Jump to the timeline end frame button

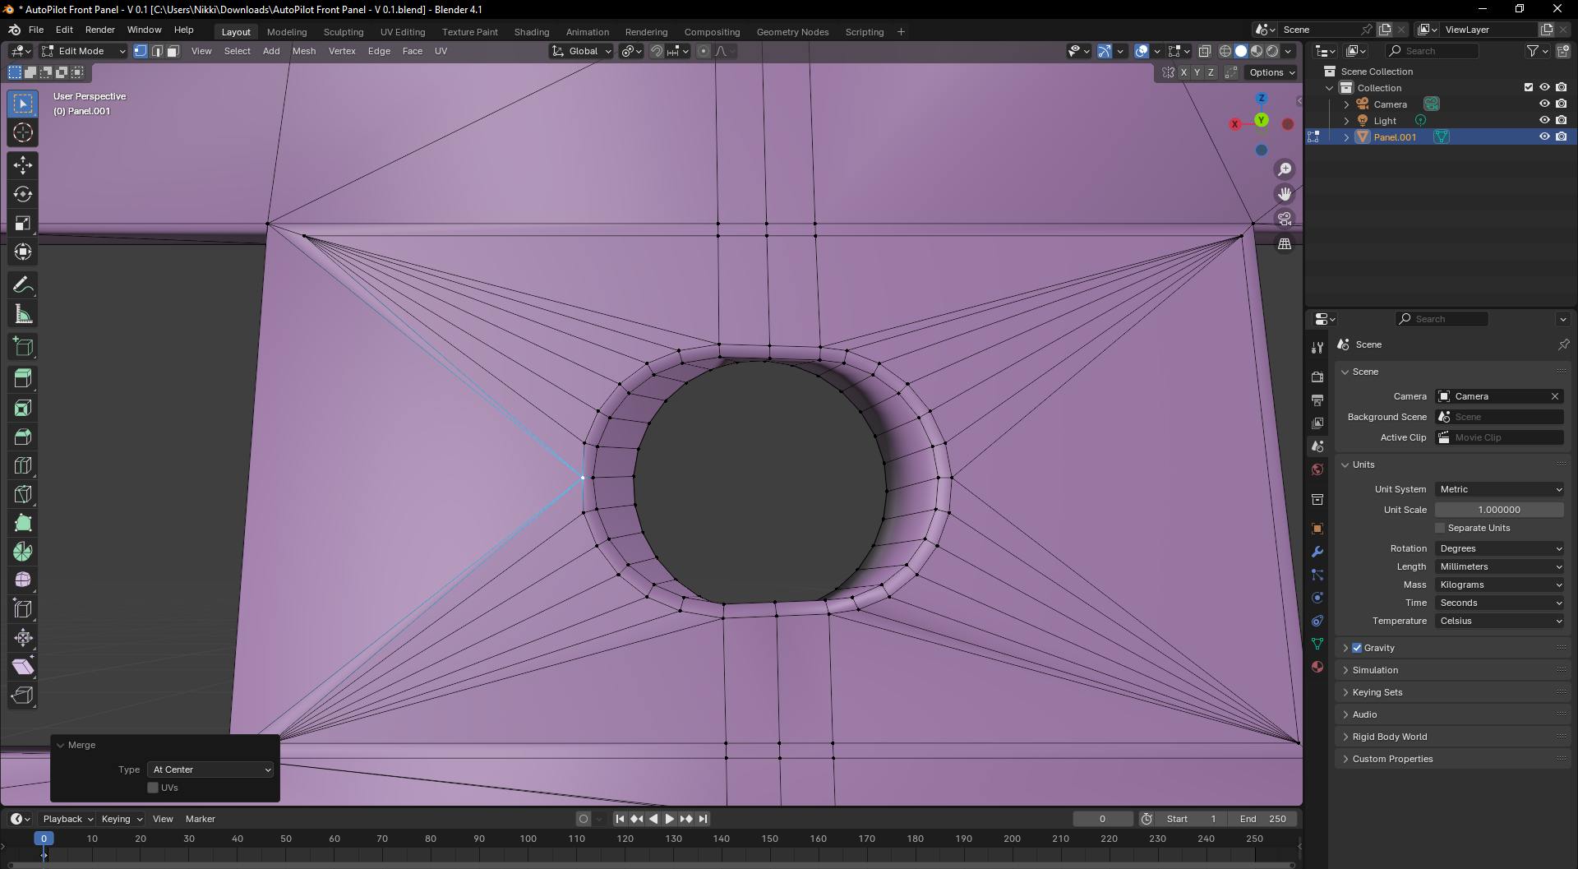703,819
